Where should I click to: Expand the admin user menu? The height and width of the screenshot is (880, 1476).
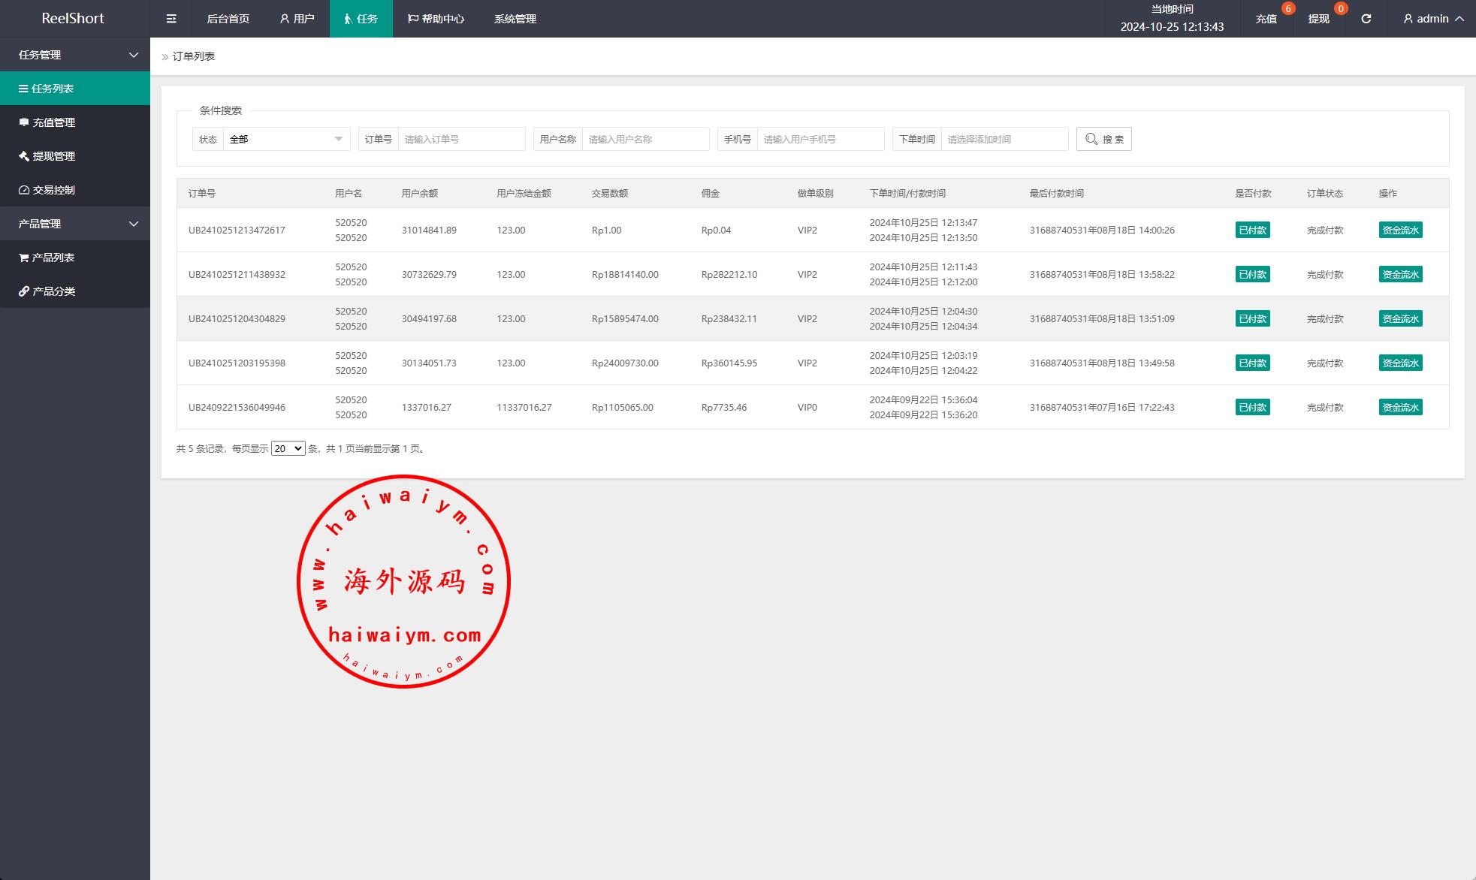coord(1433,19)
